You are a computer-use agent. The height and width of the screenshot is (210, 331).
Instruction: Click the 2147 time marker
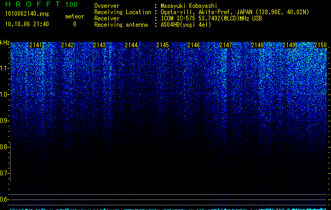click(x=226, y=45)
